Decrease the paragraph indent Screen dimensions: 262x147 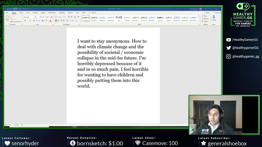[69, 17]
